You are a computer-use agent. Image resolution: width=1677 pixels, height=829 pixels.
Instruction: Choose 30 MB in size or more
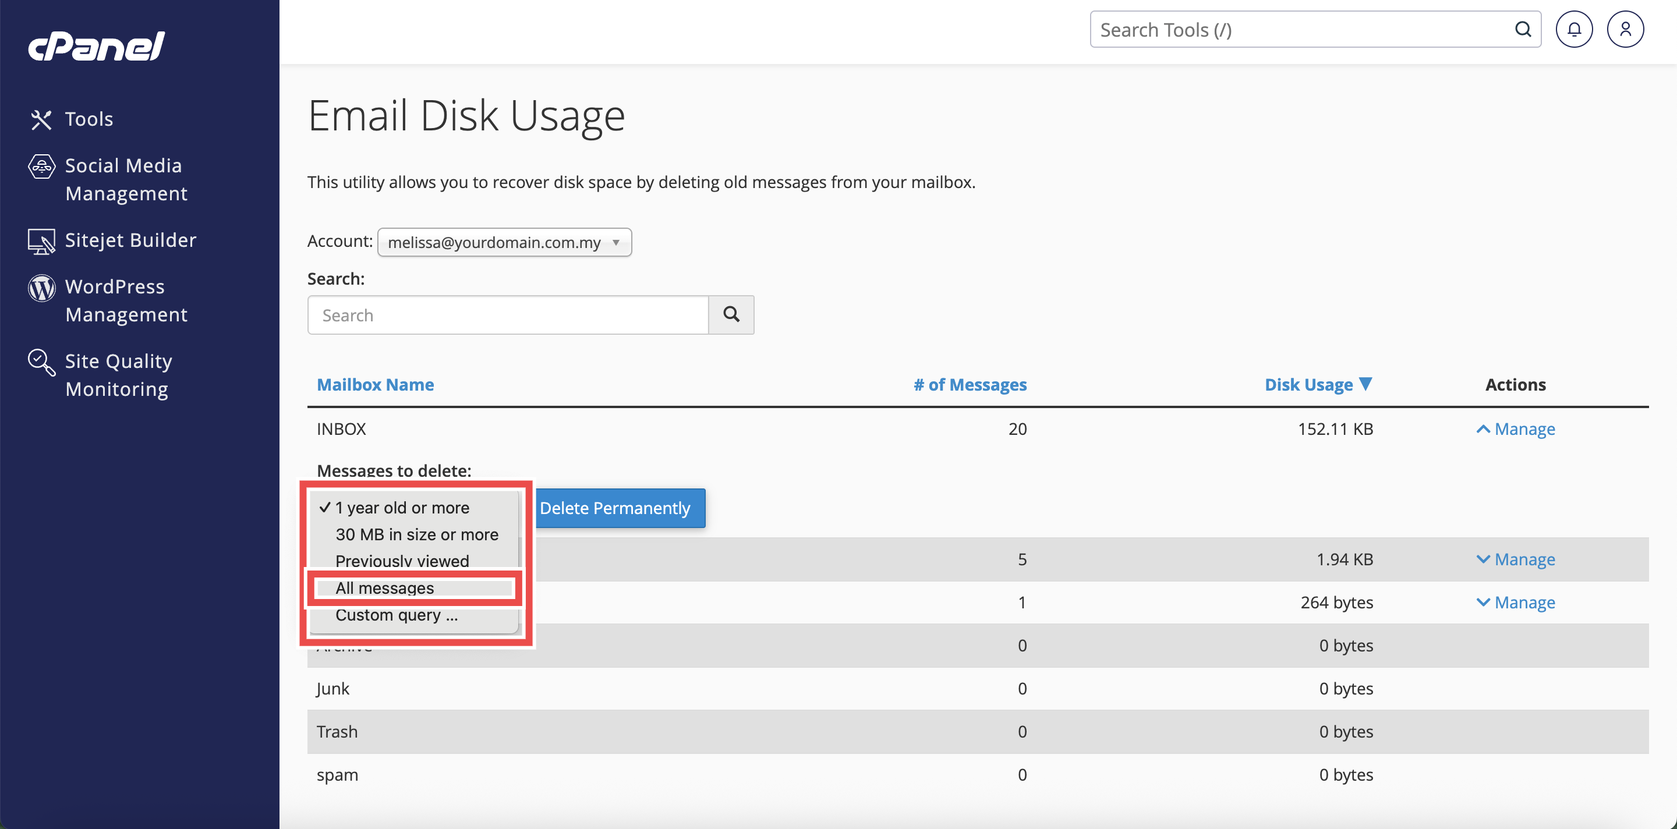coord(417,534)
